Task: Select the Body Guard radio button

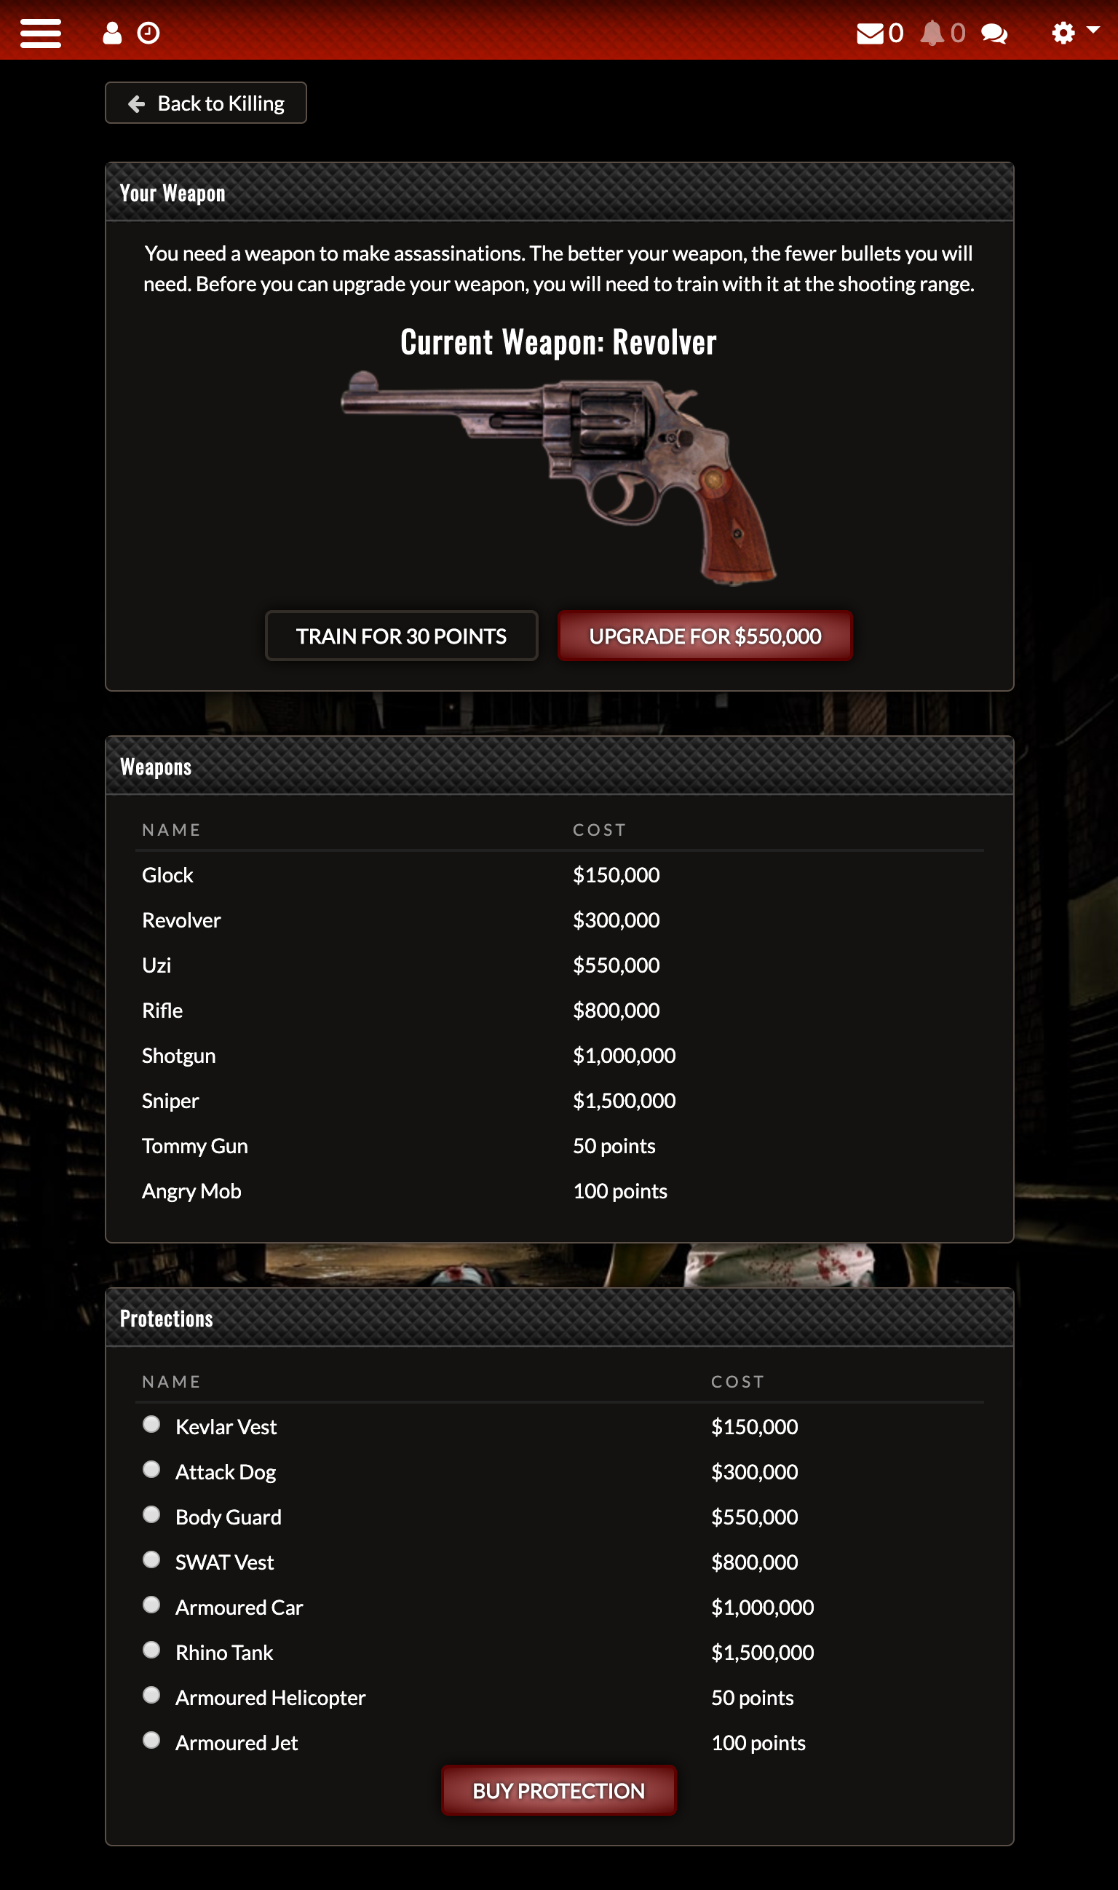Action: click(151, 1515)
